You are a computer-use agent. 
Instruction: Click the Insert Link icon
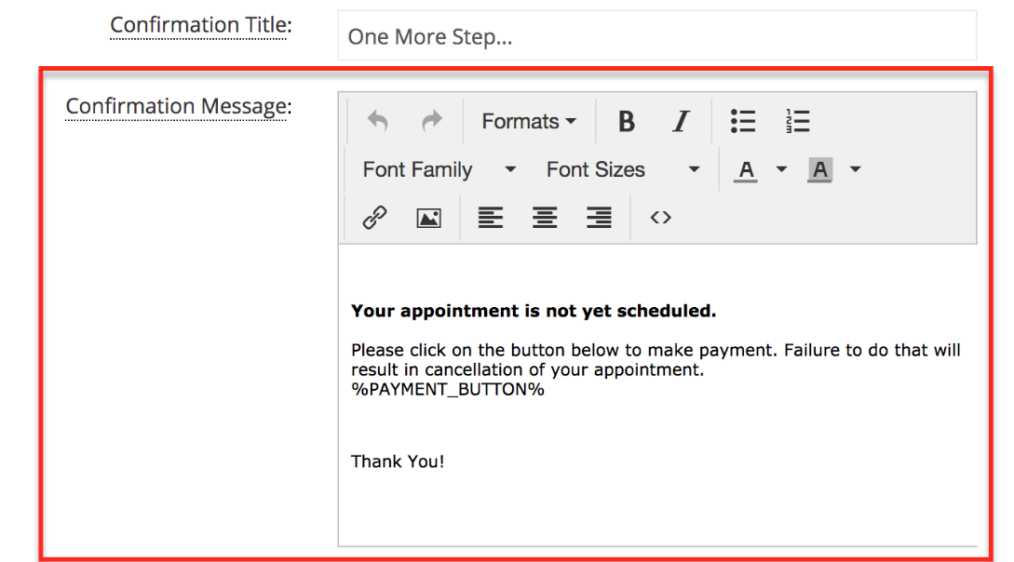[x=374, y=217]
